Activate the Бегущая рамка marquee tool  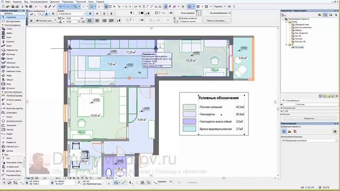13,21
